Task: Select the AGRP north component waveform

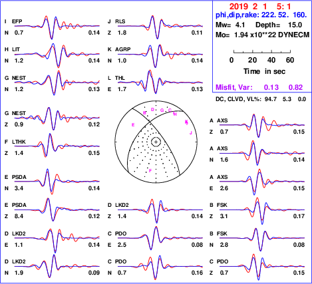Action: [160, 55]
